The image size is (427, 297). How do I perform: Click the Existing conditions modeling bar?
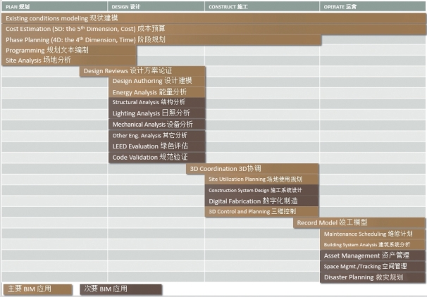(x=213, y=18)
